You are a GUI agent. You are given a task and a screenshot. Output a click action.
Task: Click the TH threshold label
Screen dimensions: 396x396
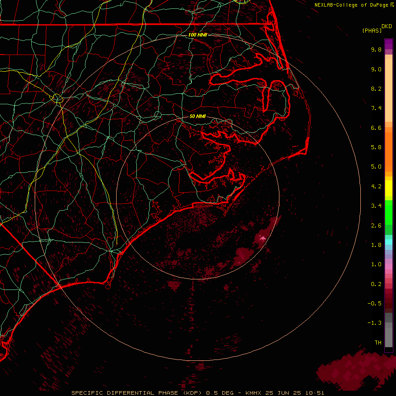point(378,343)
